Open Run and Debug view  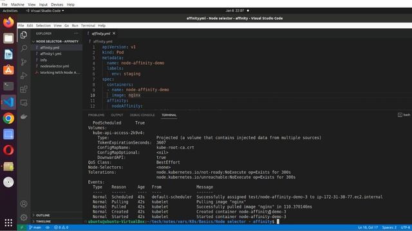coord(24,76)
